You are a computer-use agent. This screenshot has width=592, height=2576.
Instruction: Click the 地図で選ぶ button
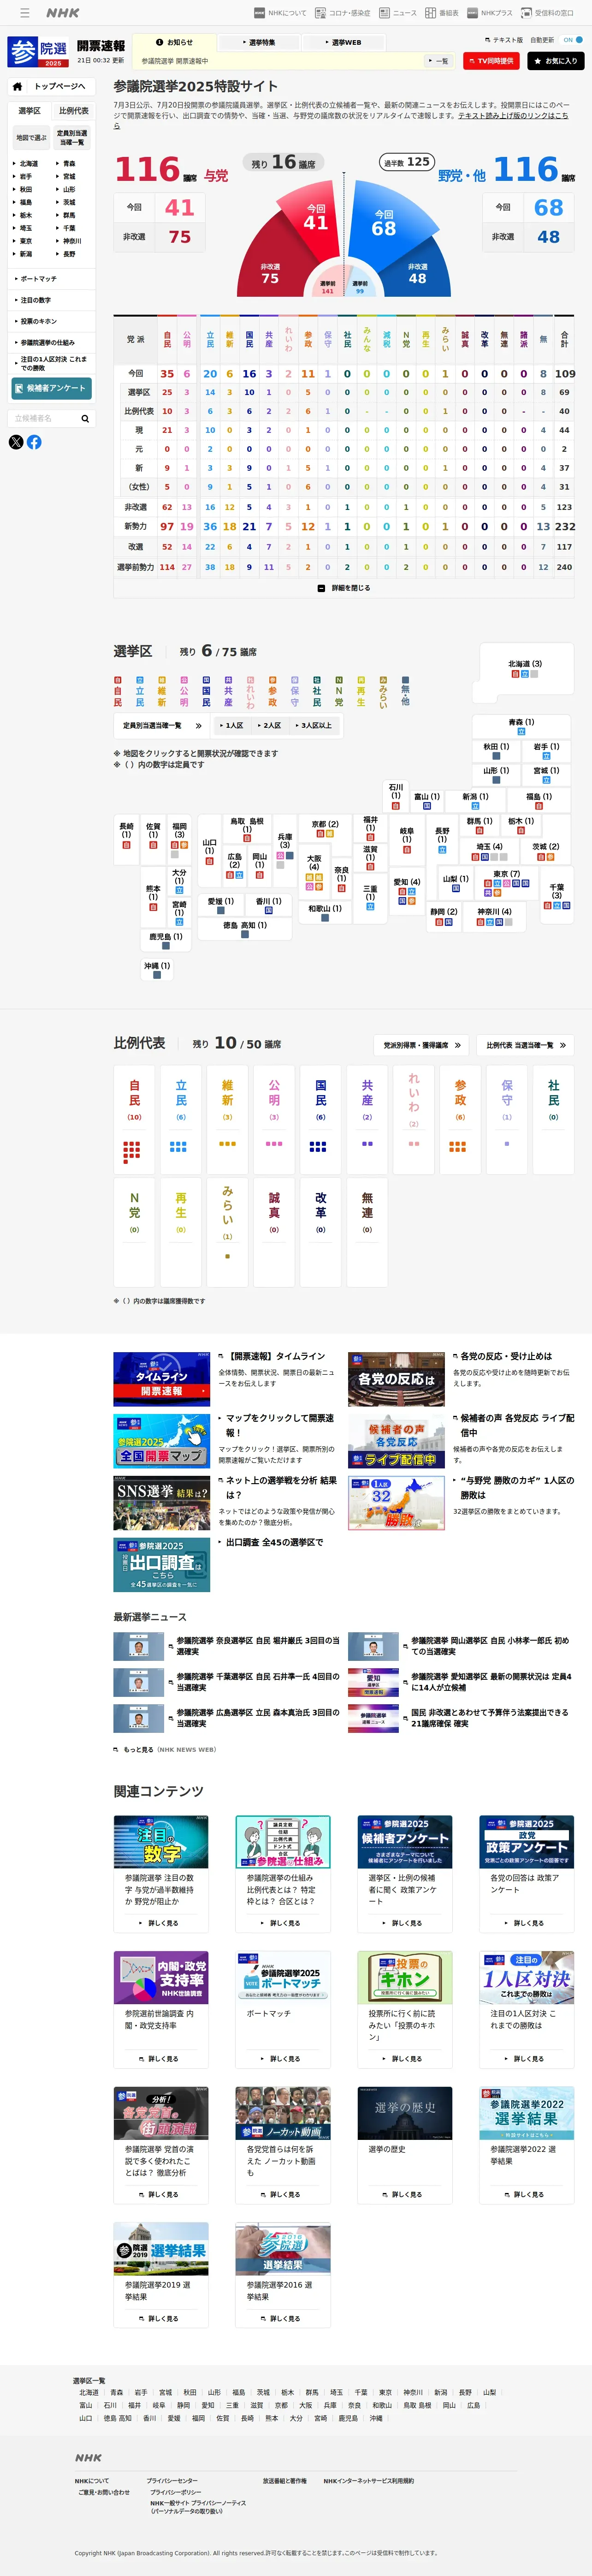31,137
